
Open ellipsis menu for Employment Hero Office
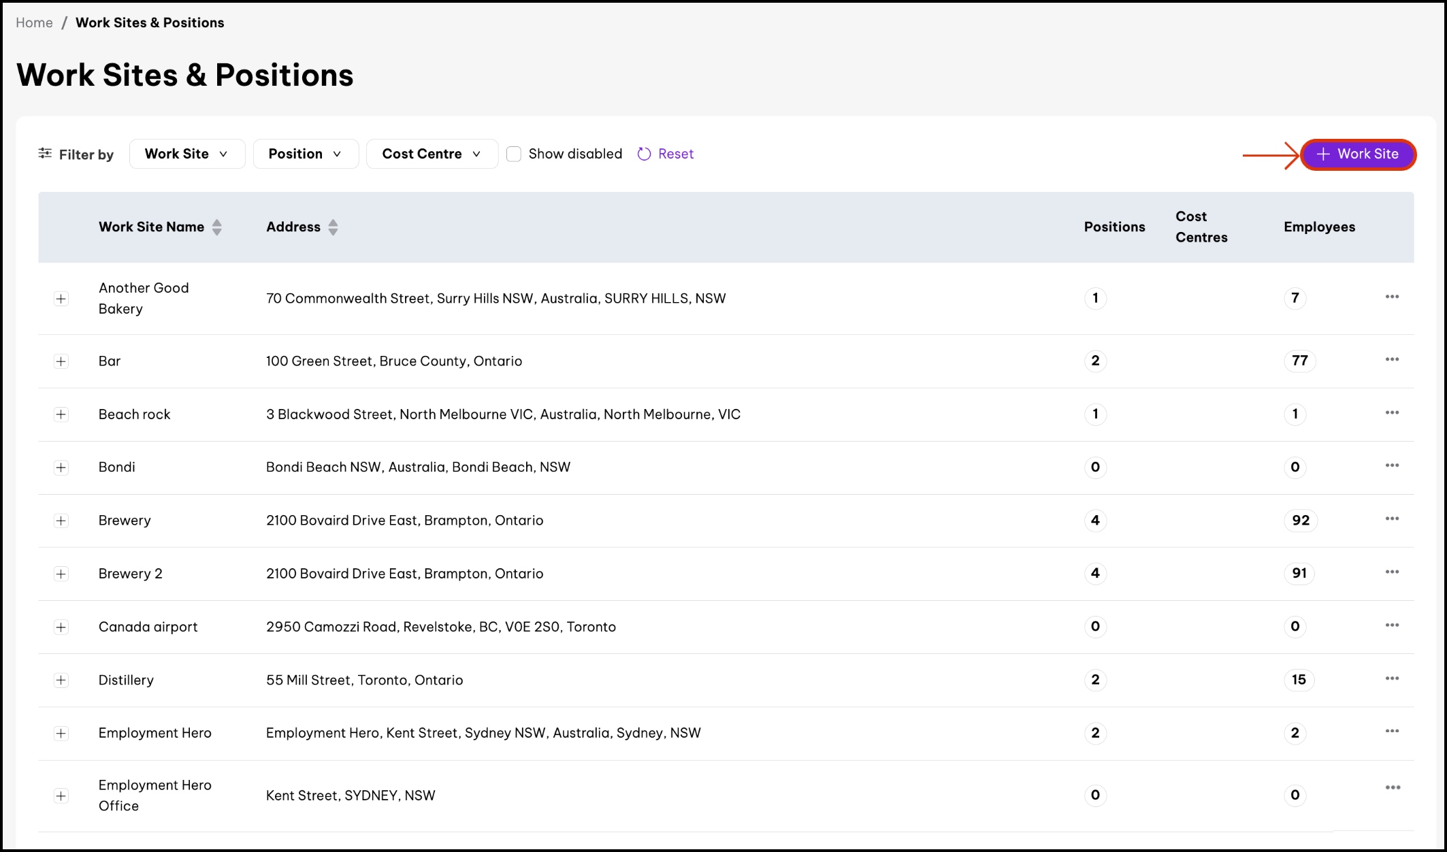(x=1393, y=787)
